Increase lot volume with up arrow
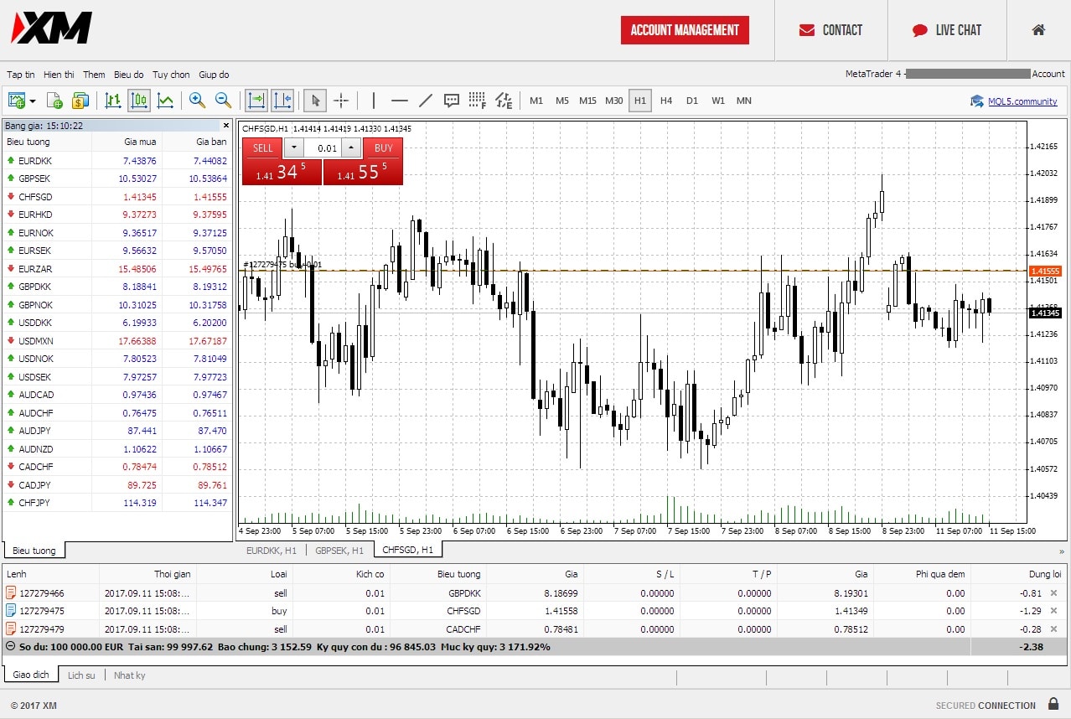The width and height of the screenshot is (1071, 719). tap(351, 147)
